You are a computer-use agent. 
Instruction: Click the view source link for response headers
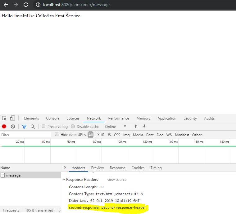tap(117, 180)
